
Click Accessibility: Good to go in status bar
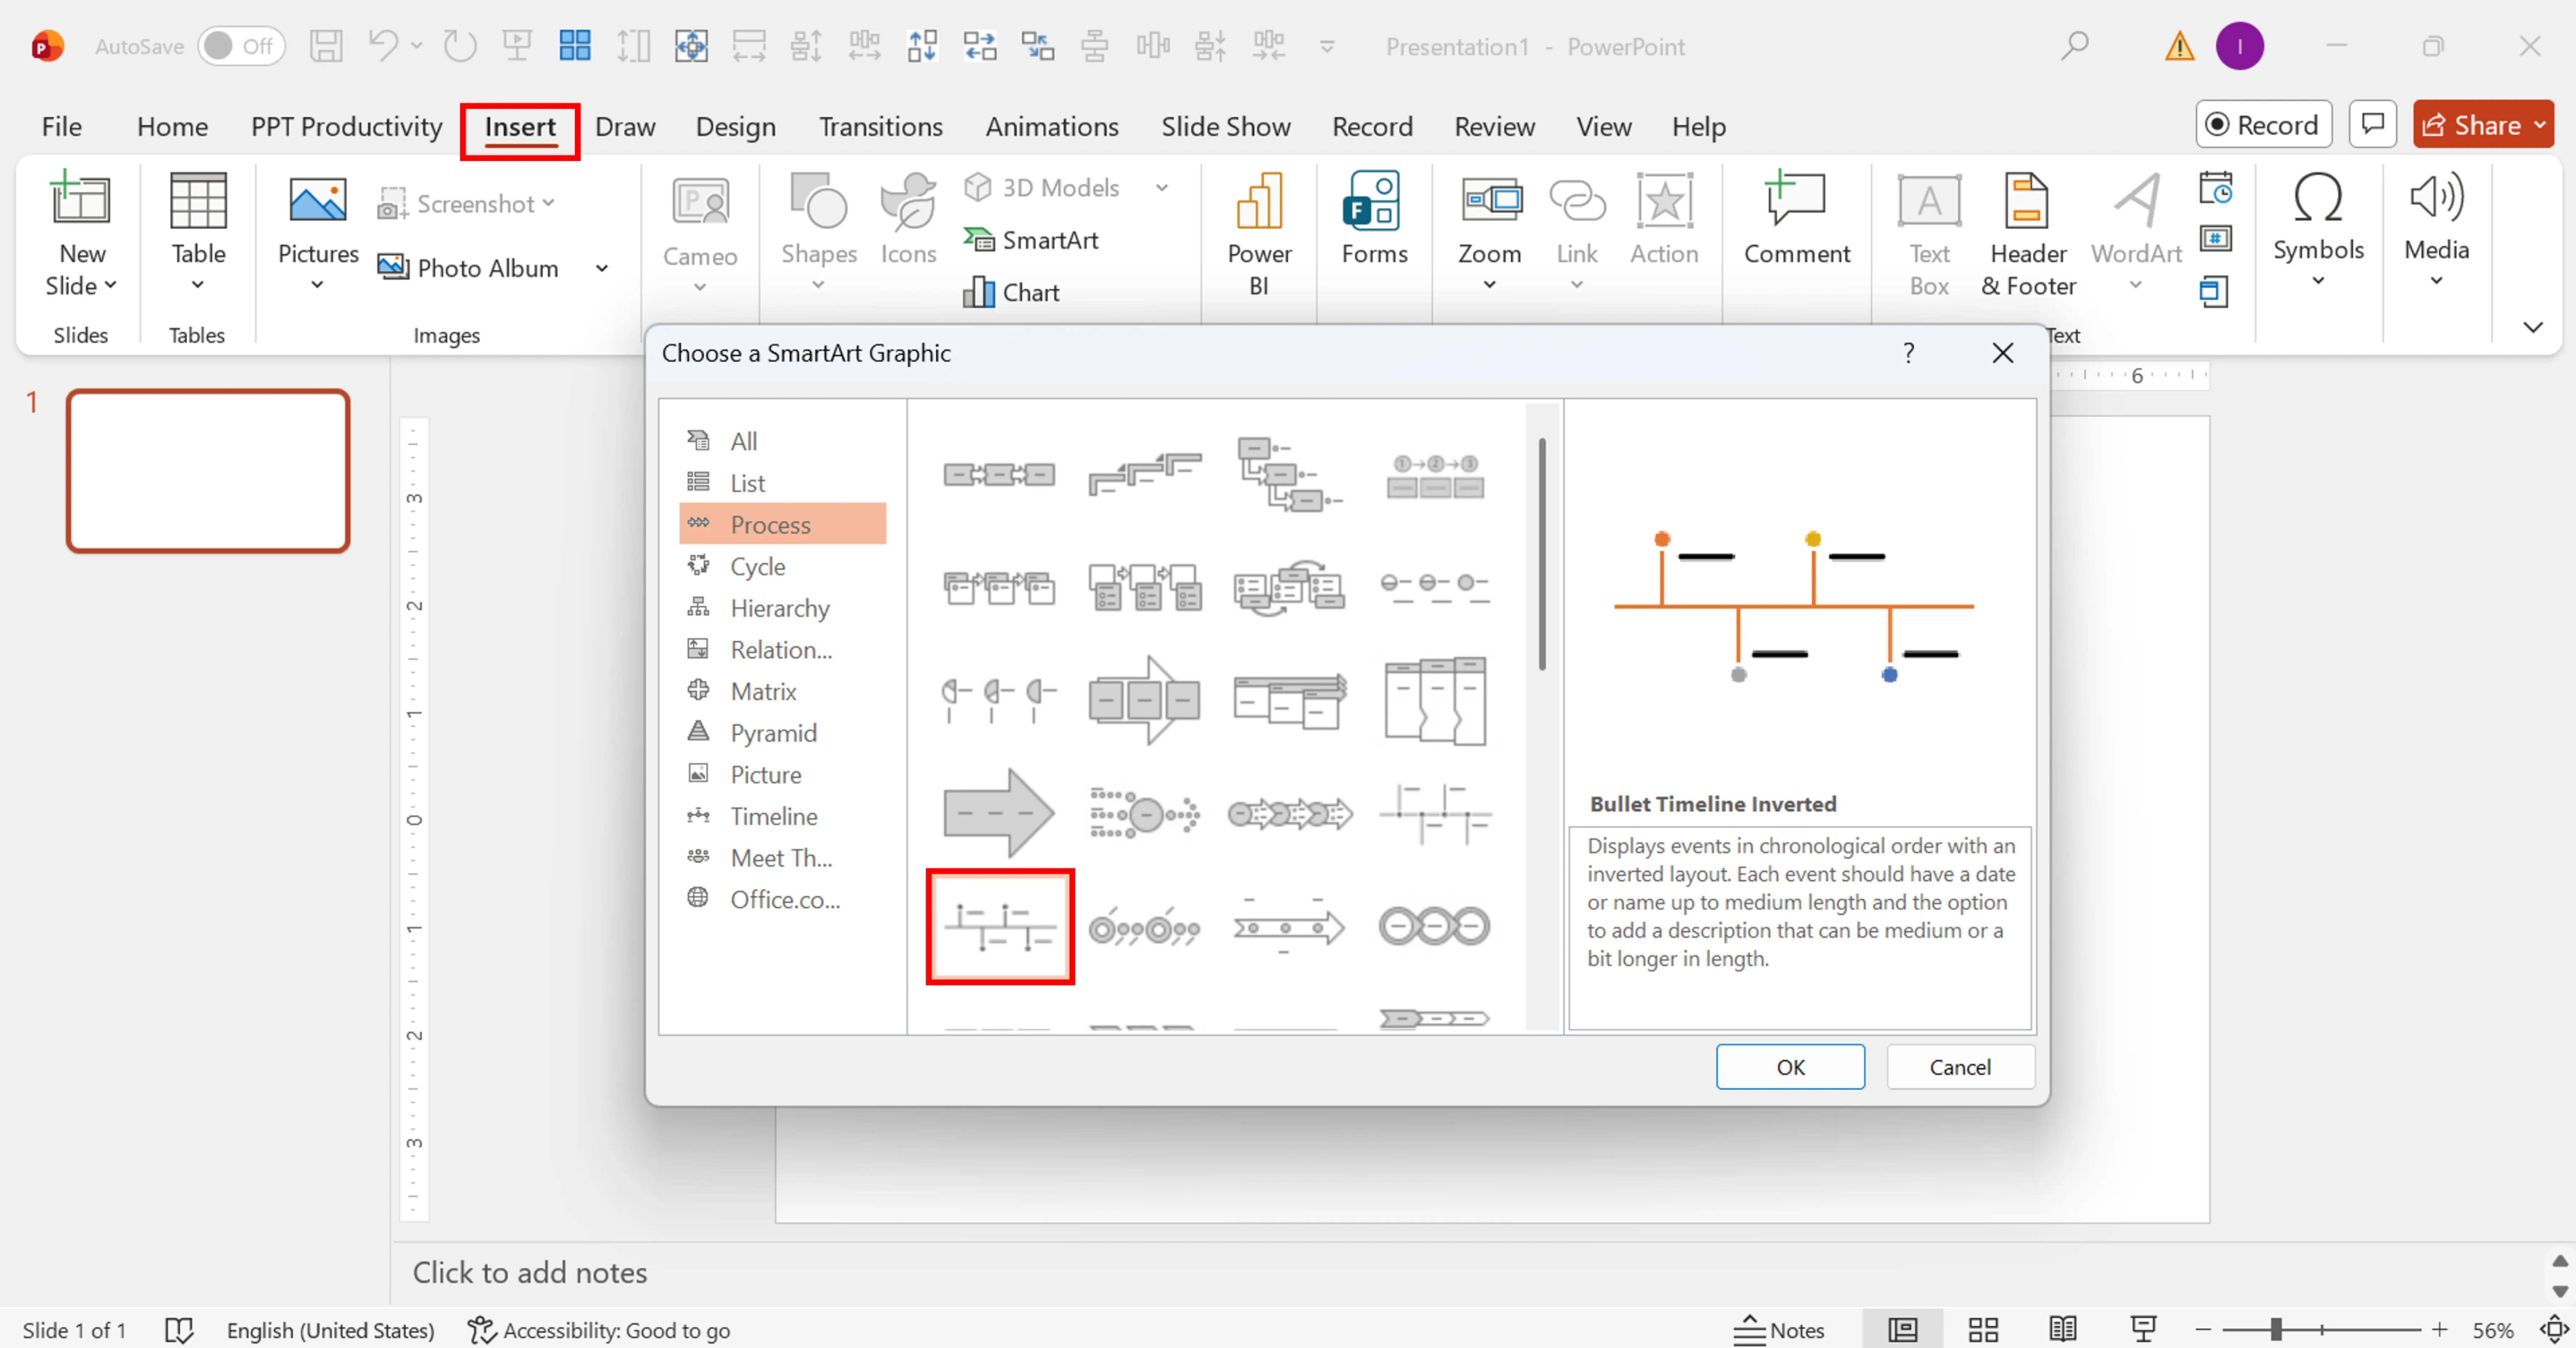(599, 1330)
